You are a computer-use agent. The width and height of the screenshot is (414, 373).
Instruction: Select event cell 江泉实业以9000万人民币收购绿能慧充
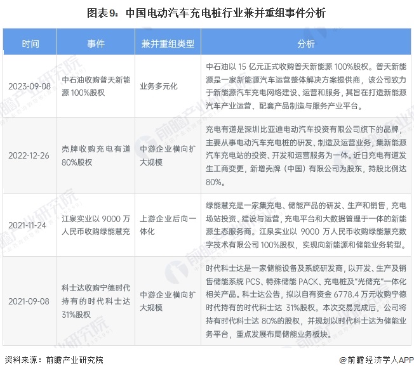(96, 225)
